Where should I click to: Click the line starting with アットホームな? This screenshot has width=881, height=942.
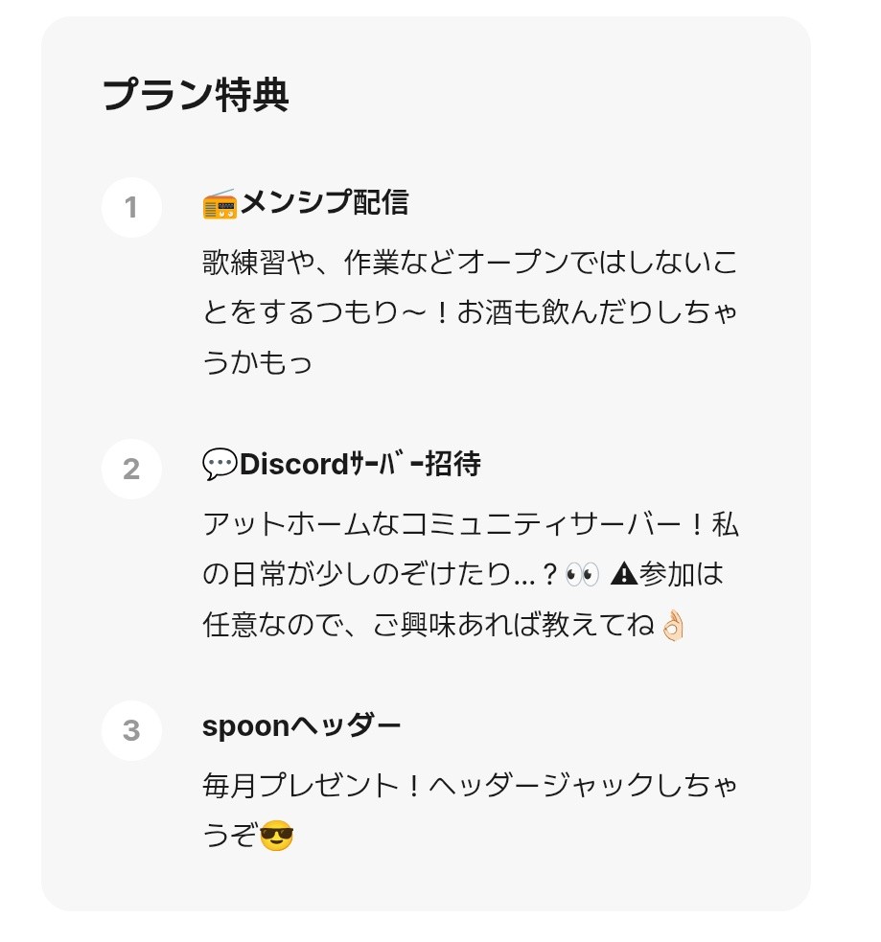tap(470, 524)
